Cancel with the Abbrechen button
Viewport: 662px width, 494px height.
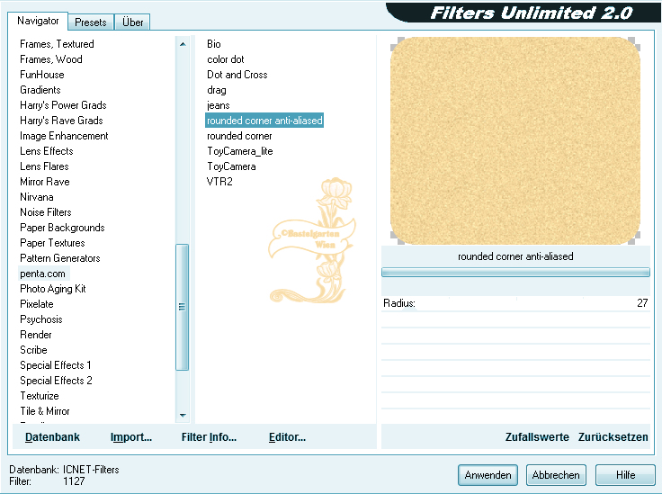tap(556, 475)
